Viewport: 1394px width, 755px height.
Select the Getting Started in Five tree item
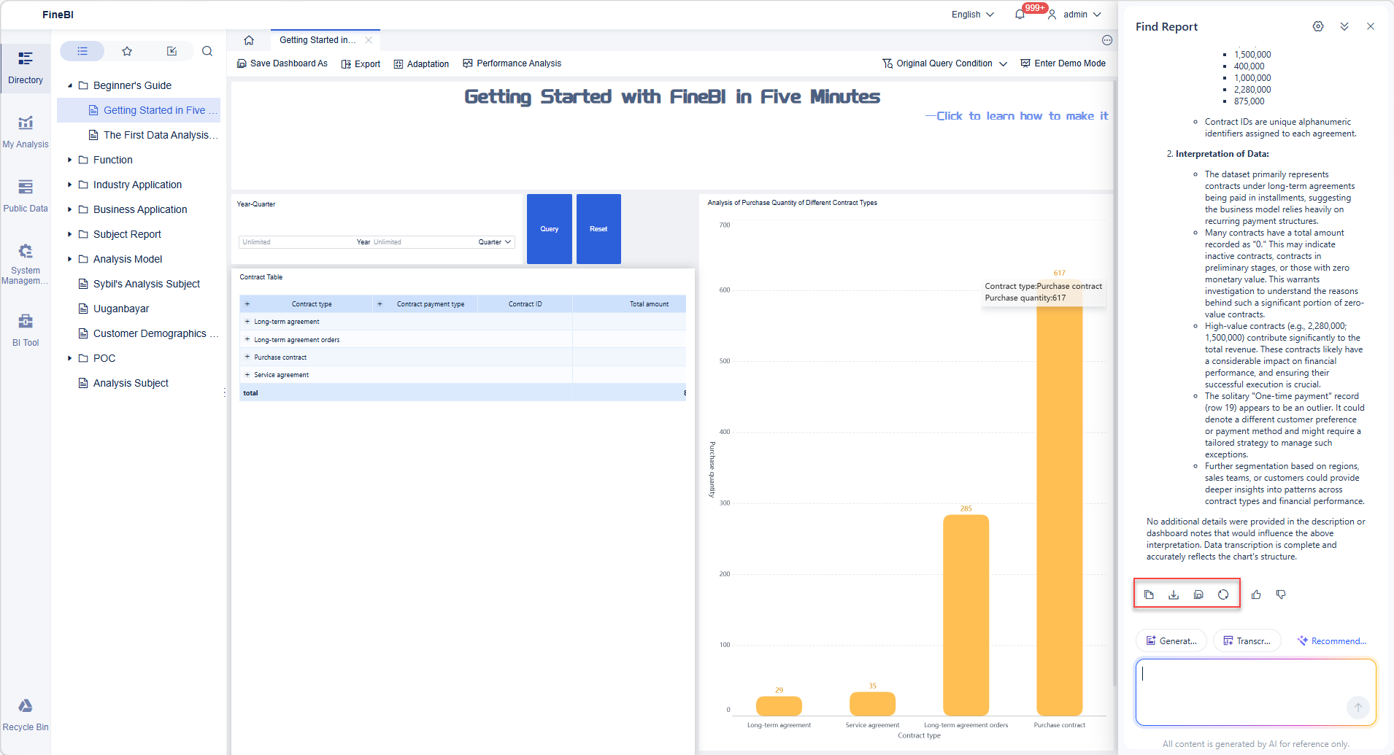(139, 110)
